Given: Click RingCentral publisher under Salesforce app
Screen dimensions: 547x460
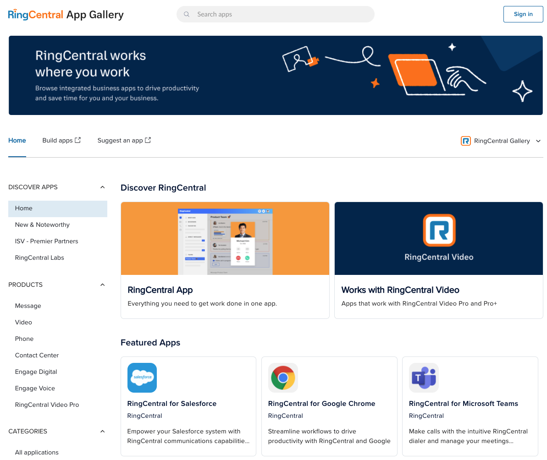Looking at the screenshot, I should (144, 416).
